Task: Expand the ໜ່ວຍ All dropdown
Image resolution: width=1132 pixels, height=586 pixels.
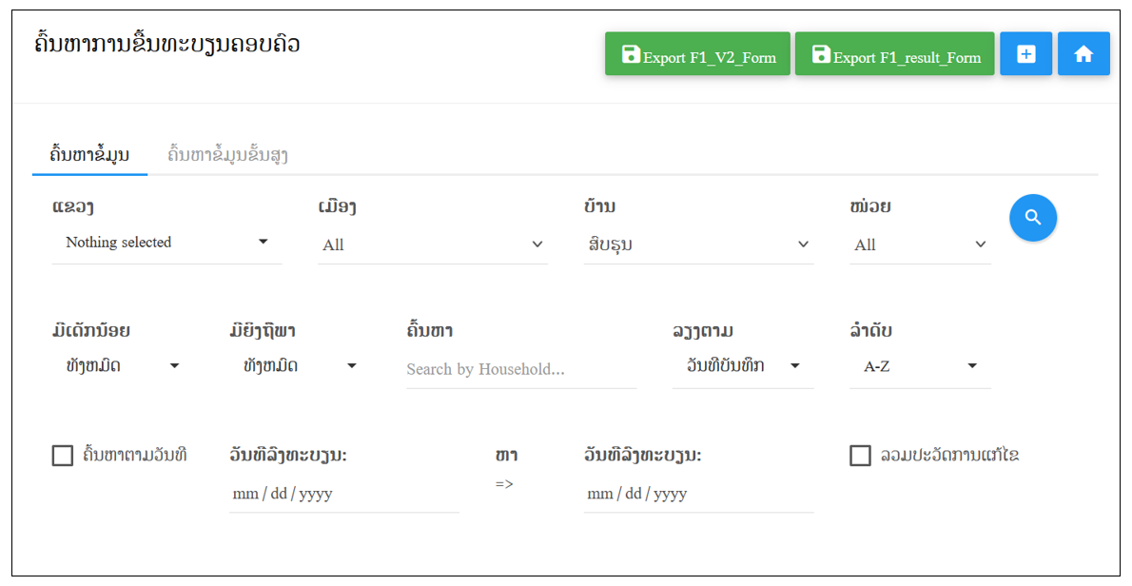Action: (x=920, y=244)
